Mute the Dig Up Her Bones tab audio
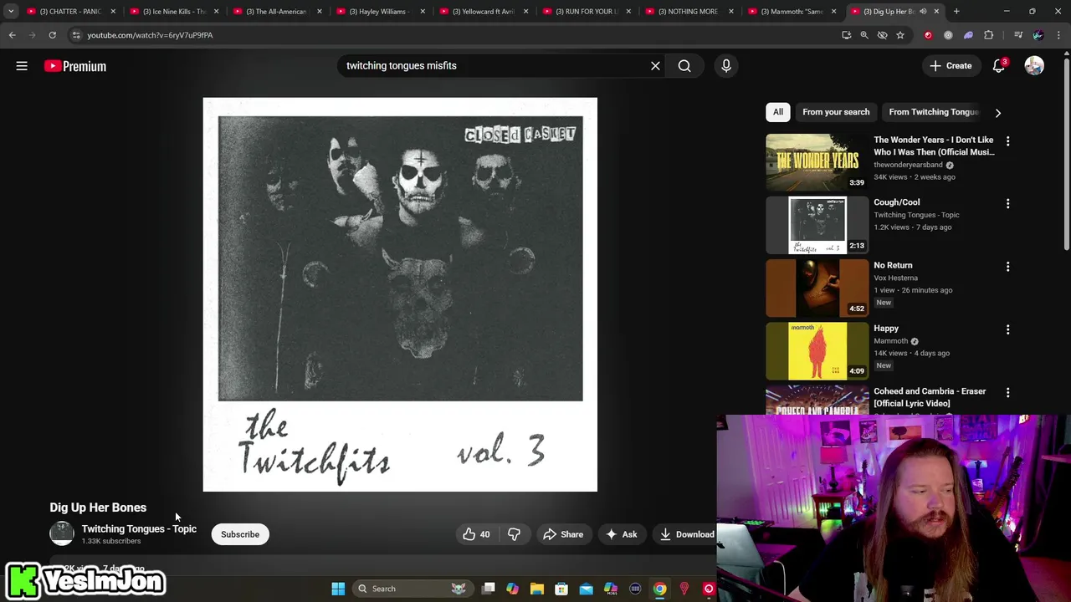 923,12
